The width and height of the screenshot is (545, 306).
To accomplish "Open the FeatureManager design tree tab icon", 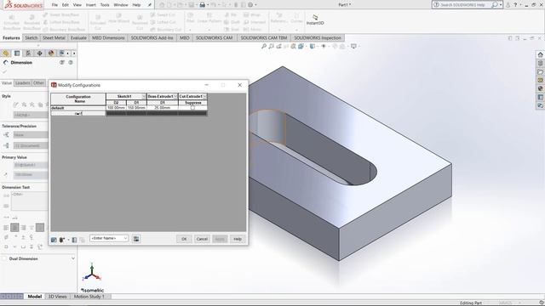I will tap(6, 53).
